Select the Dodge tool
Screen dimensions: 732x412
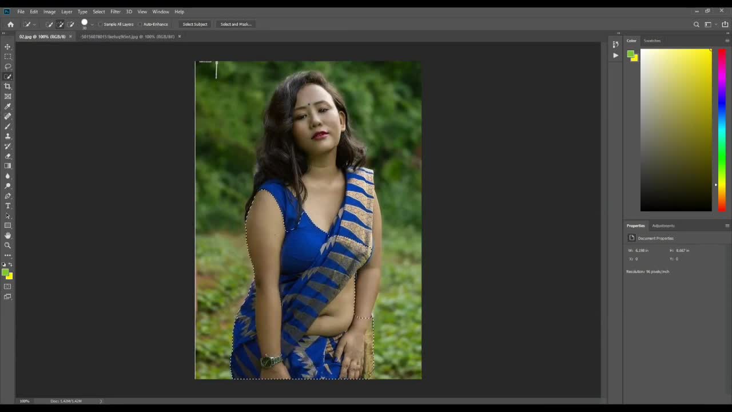(7, 185)
